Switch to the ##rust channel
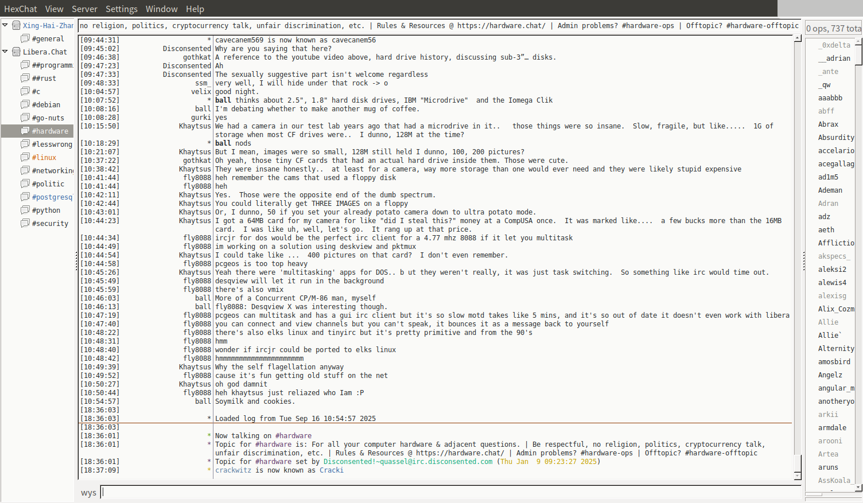863x503 pixels. [x=44, y=79]
